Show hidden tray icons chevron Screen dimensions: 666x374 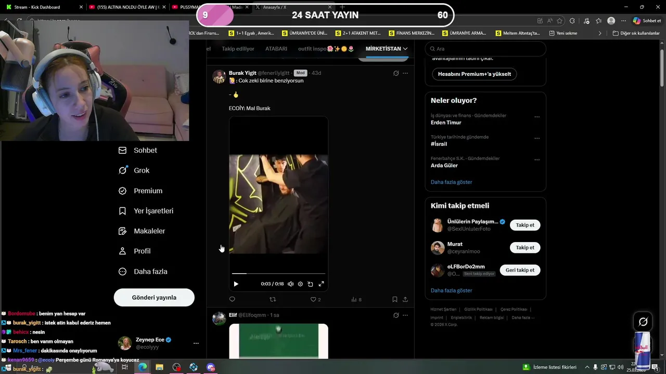[587, 367]
